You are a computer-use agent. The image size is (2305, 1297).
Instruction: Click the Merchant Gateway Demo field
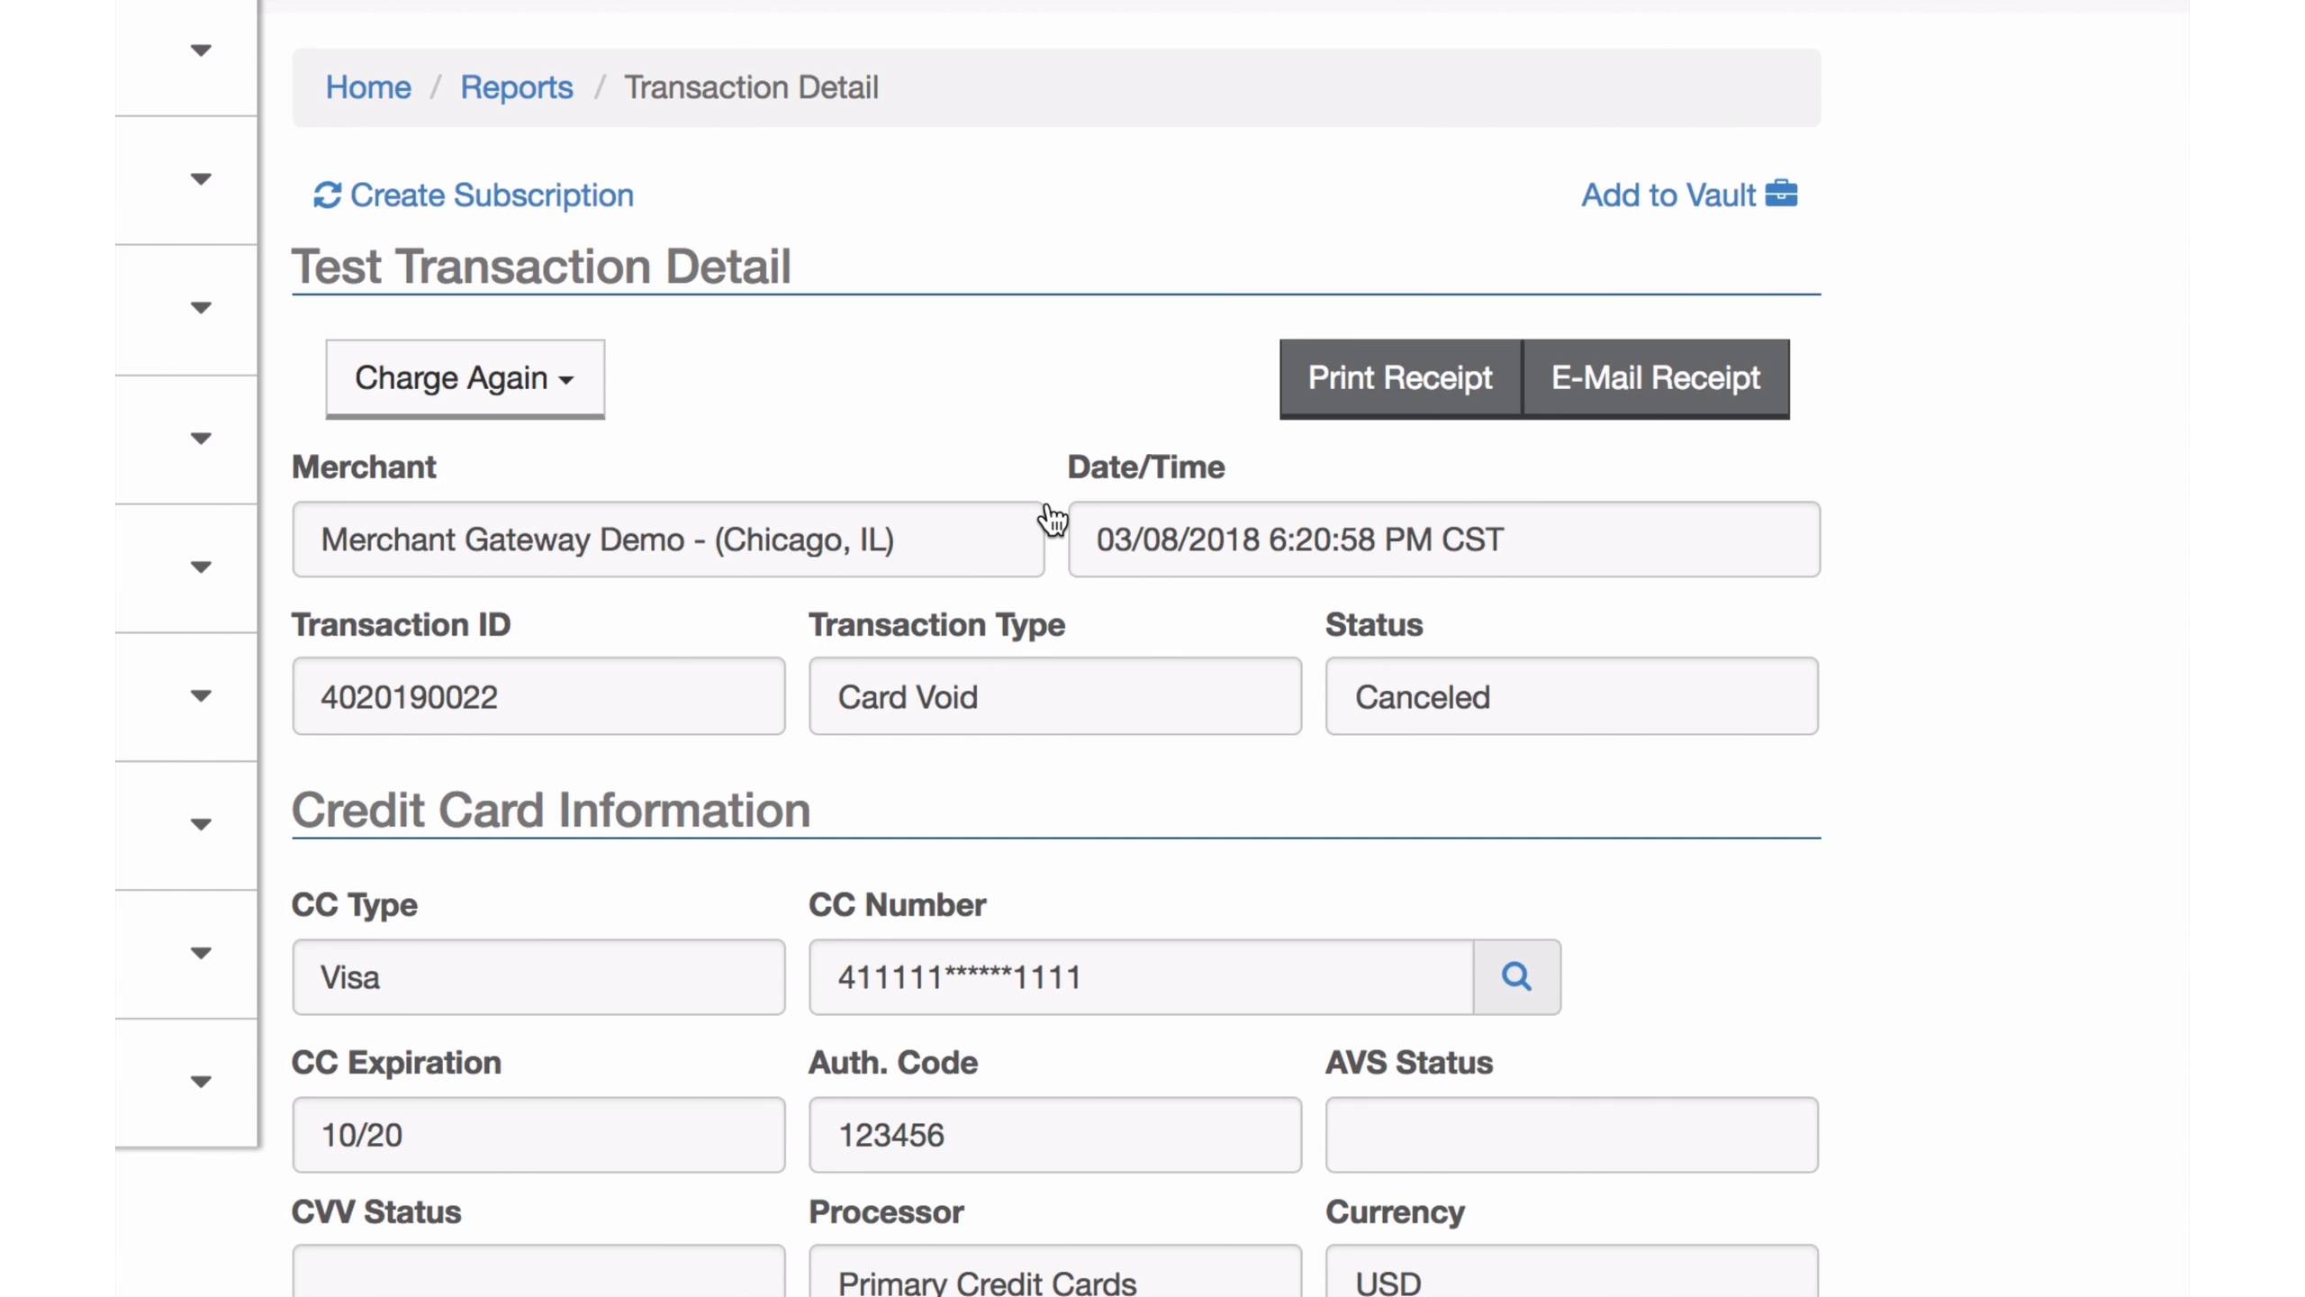[x=667, y=540]
